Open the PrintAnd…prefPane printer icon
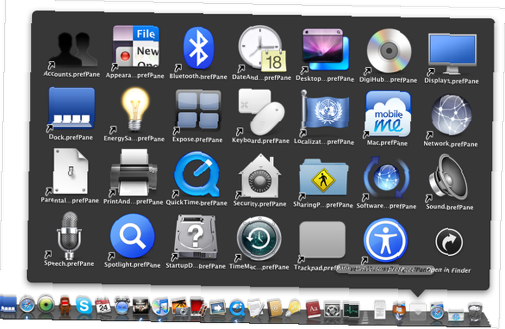 point(134,172)
